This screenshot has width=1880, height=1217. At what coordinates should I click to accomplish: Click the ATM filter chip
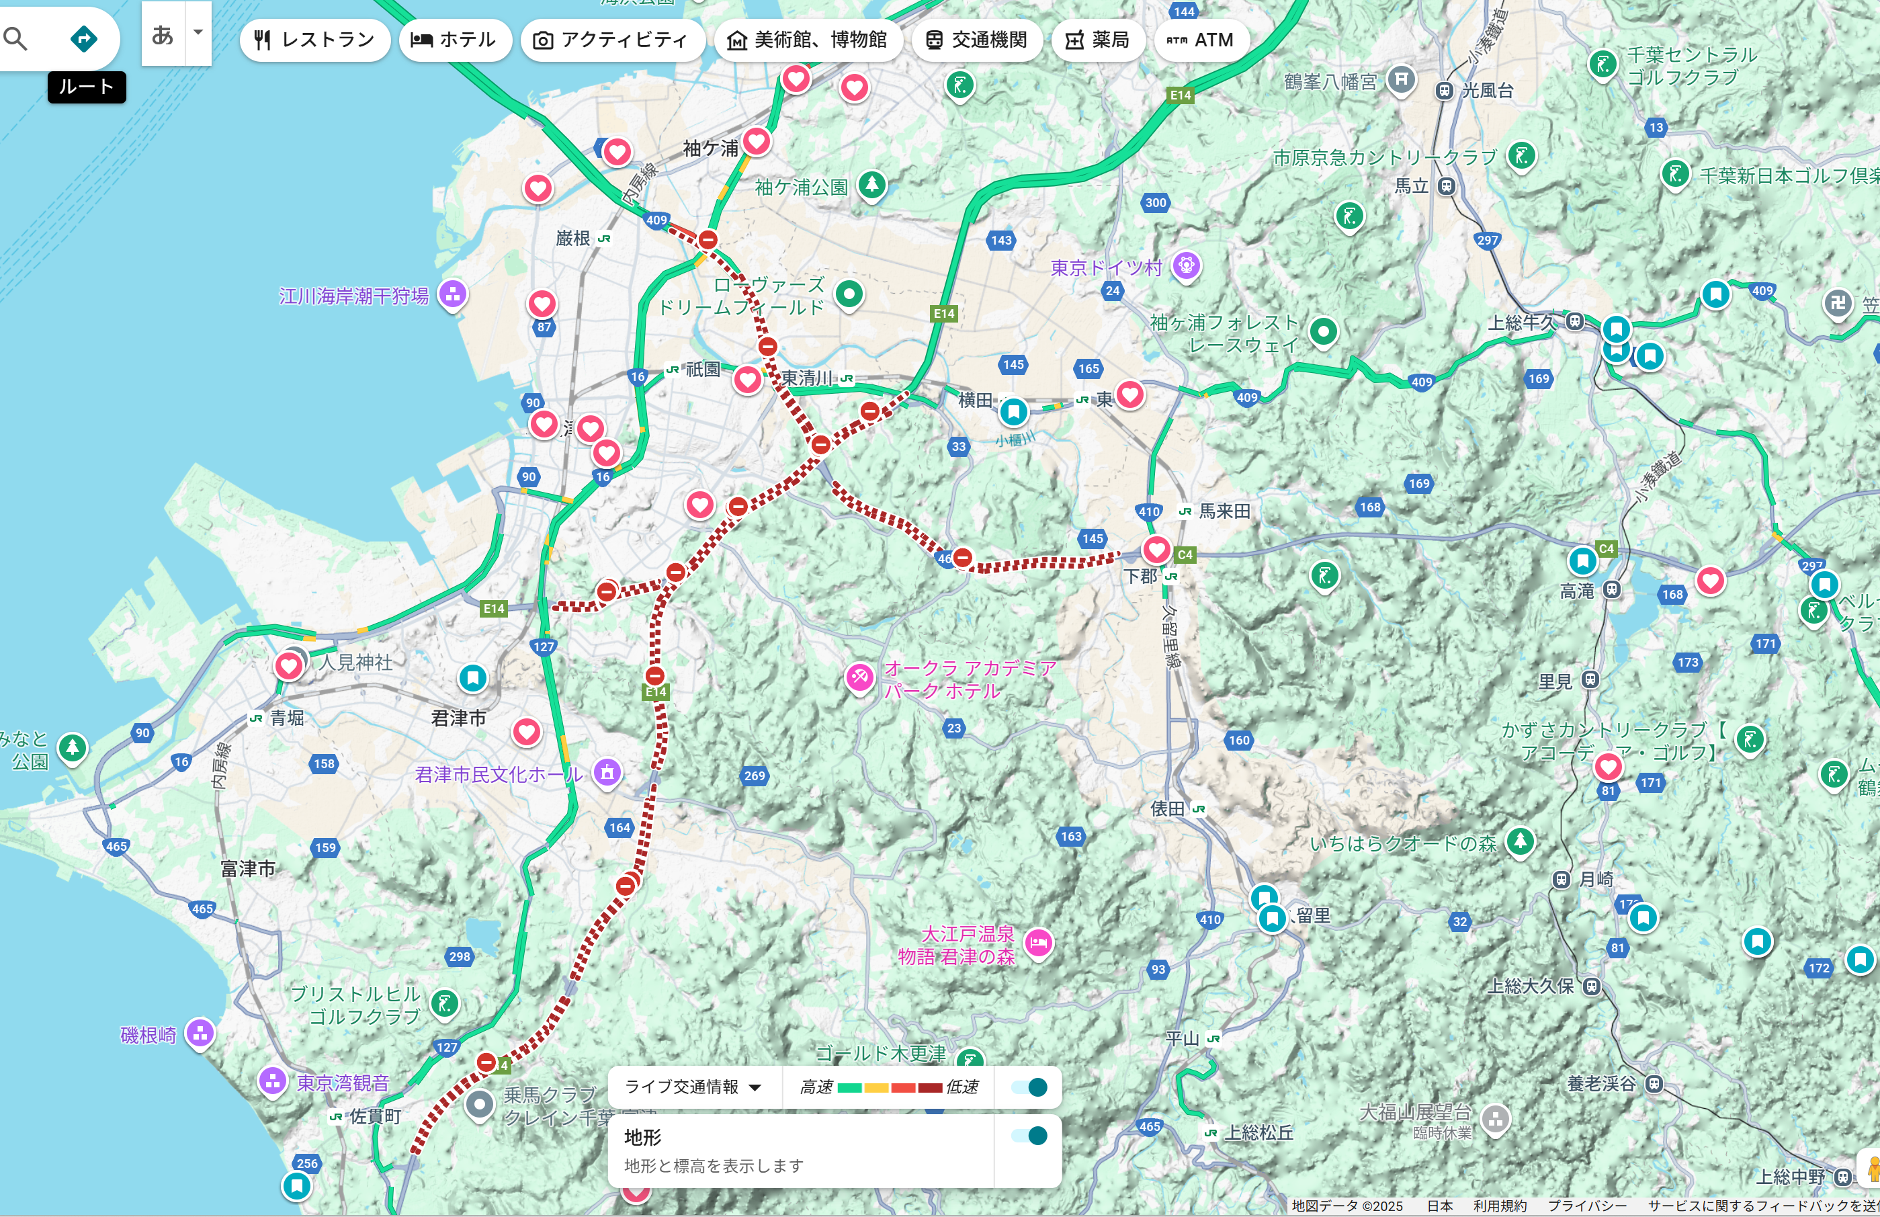[x=1201, y=40]
